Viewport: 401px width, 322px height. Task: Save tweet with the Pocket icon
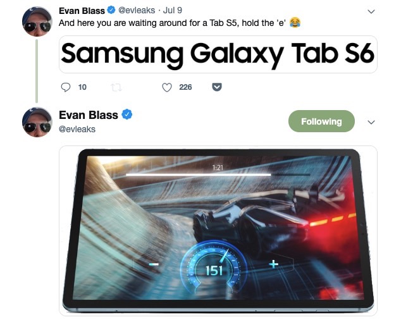click(x=217, y=87)
